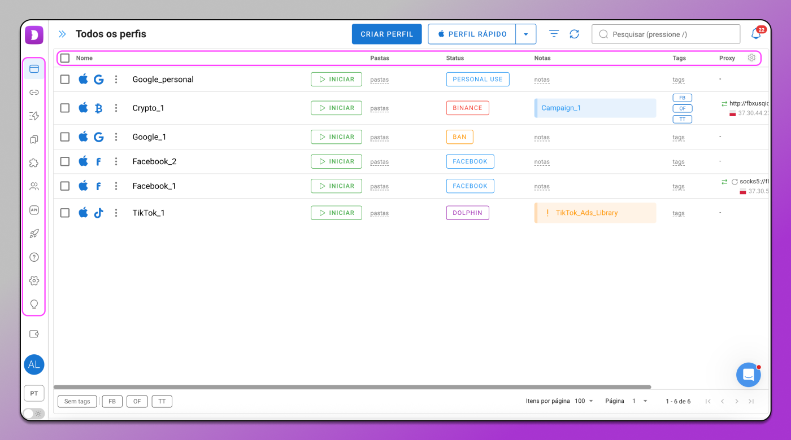The image size is (791, 440).
Task: Open the Extensions puzzle icon in sidebar
Action: click(x=34, y=163)
